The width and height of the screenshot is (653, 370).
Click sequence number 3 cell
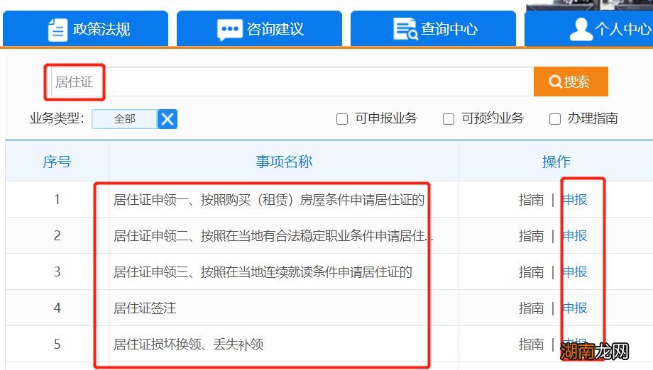pos(57,272)
